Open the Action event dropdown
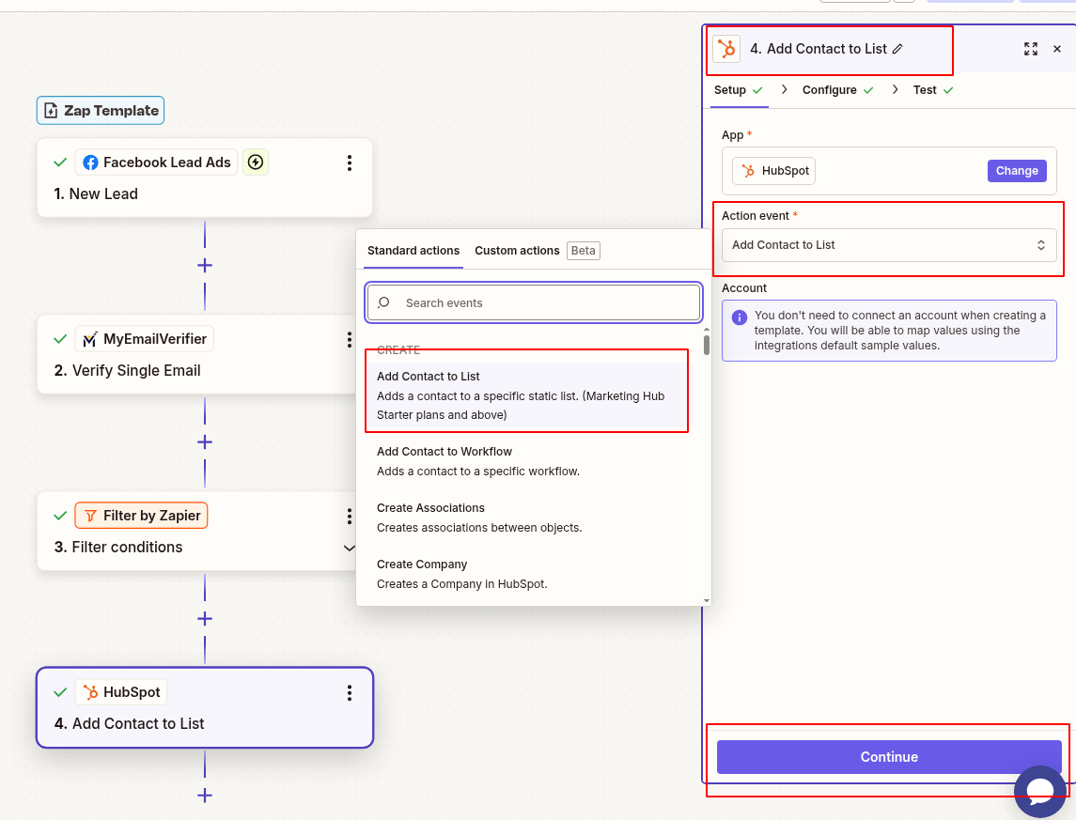1076x820 pixels. click(888, 245)
